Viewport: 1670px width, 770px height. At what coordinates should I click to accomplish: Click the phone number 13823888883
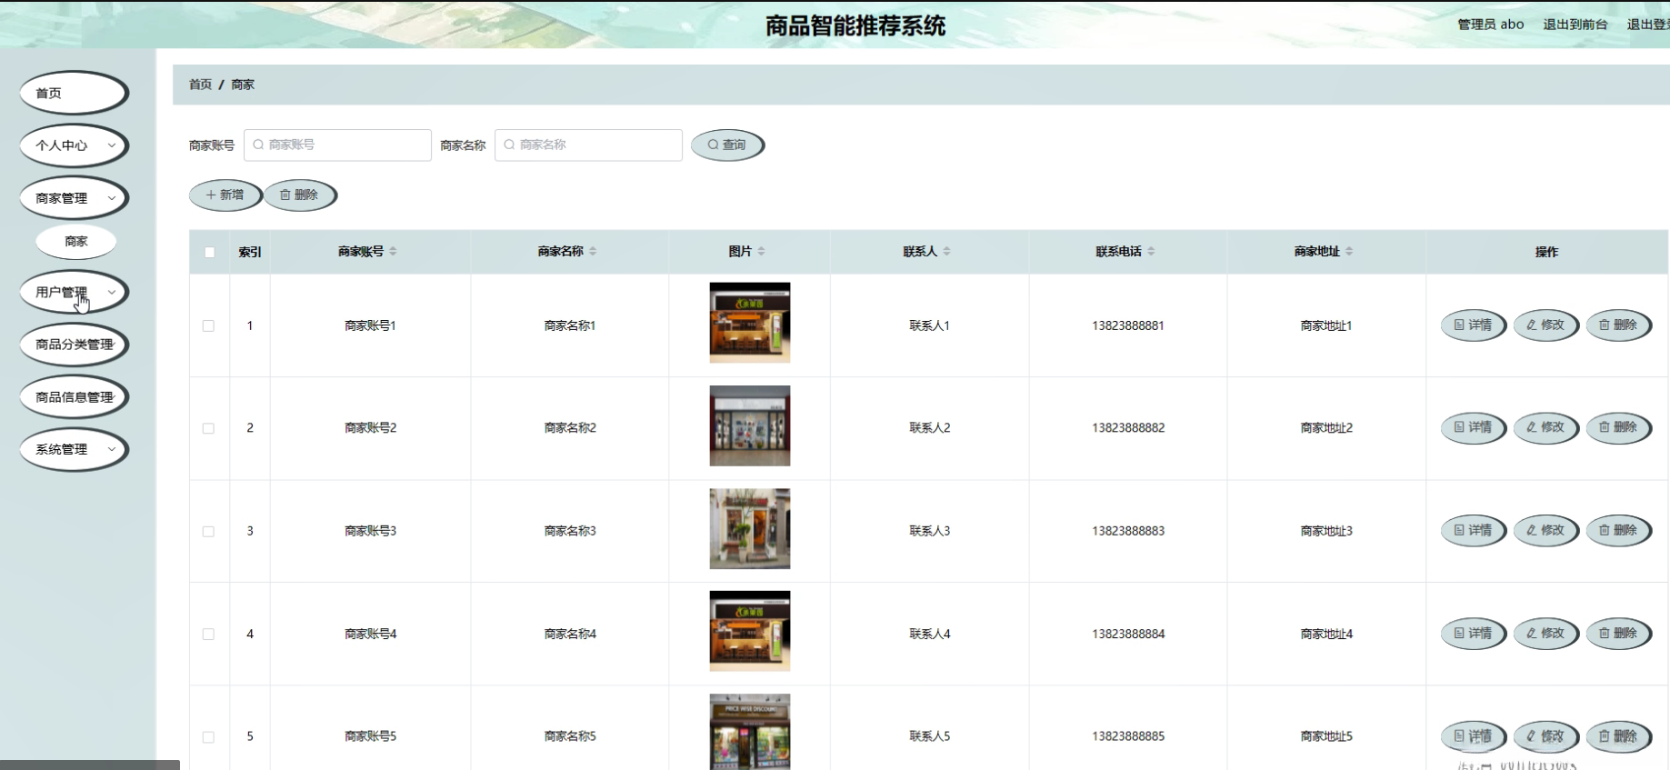point(1128,531)
